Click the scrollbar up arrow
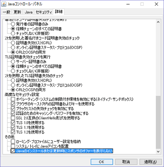This screenshot has width=164, height=167. click(x=158, y=22)
